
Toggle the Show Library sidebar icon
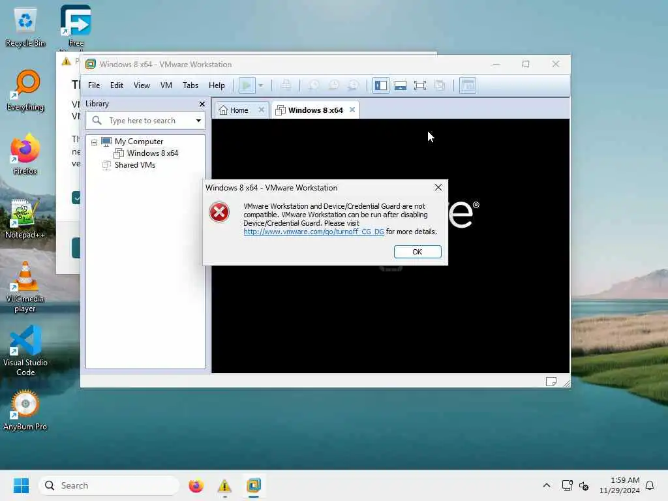point(380,85)
